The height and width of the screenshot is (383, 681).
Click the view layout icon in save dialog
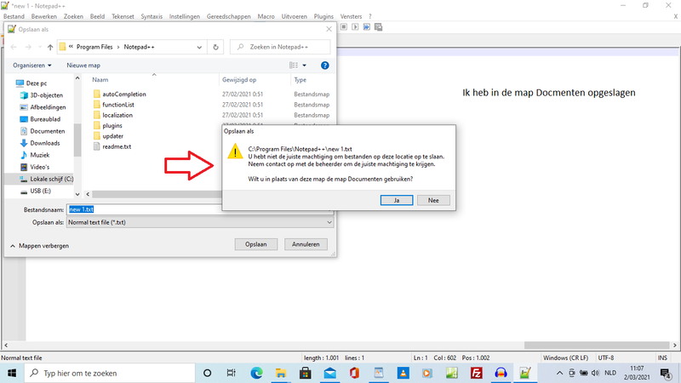tap(294, 66)
